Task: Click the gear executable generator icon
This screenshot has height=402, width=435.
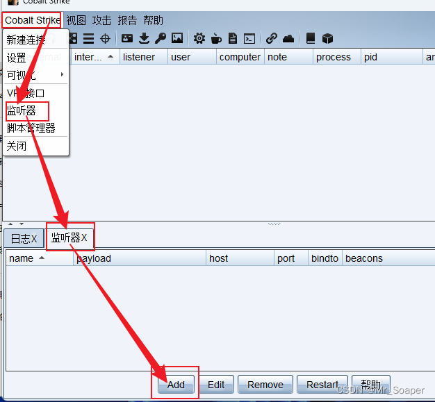Action: click(199, 38)
